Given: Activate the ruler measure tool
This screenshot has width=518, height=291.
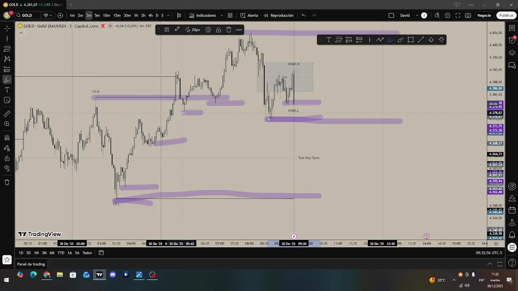Looking at the screenshot, I should click(x=7, y=114).
